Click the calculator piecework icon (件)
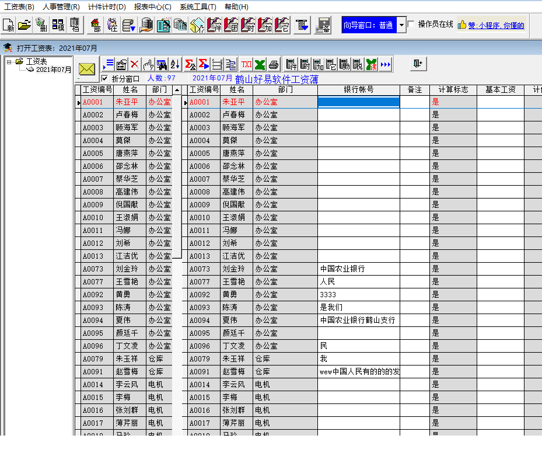 [291, 64]
